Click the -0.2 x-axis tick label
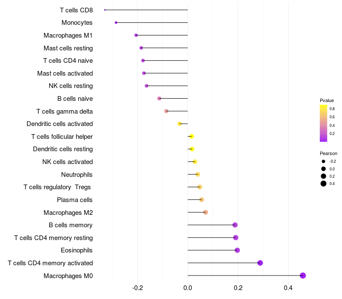This screenshot has width=342, height=299. [137, 288]
